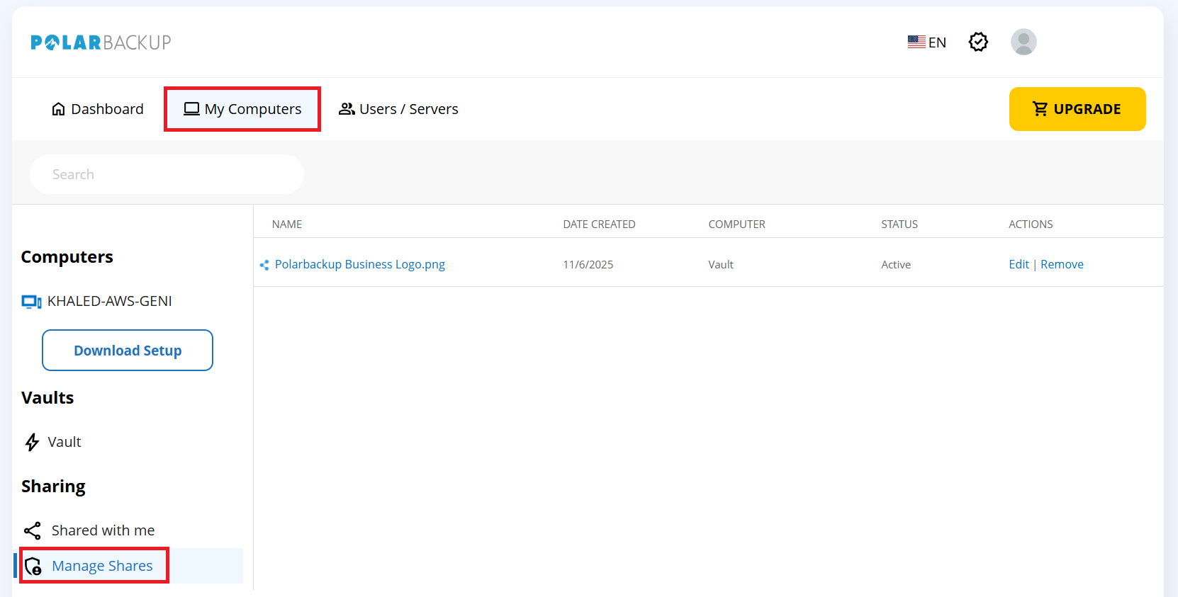Sort by the DATE CREATED column header

pyautogui.click(x=599, y=224)
